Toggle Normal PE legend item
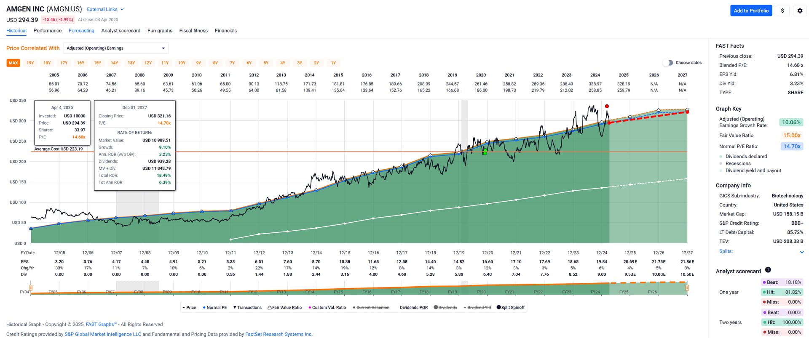The height and width of the screenshot is (338, 809). [215, 308]
